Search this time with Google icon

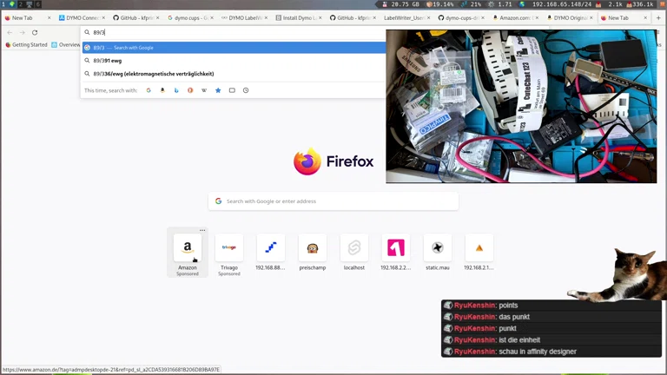pos(149,90)
